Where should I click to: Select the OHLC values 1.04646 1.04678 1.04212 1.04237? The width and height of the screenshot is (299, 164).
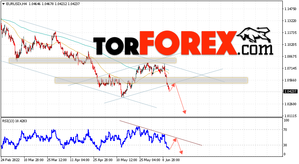point(54,4)
